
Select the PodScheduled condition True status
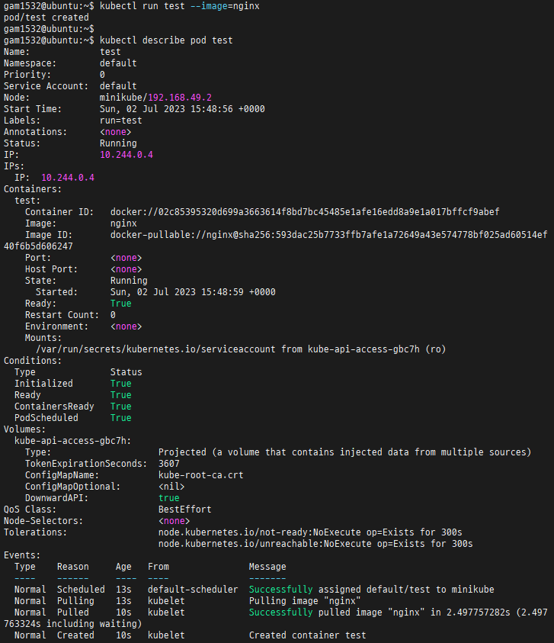tap(121, 418)
